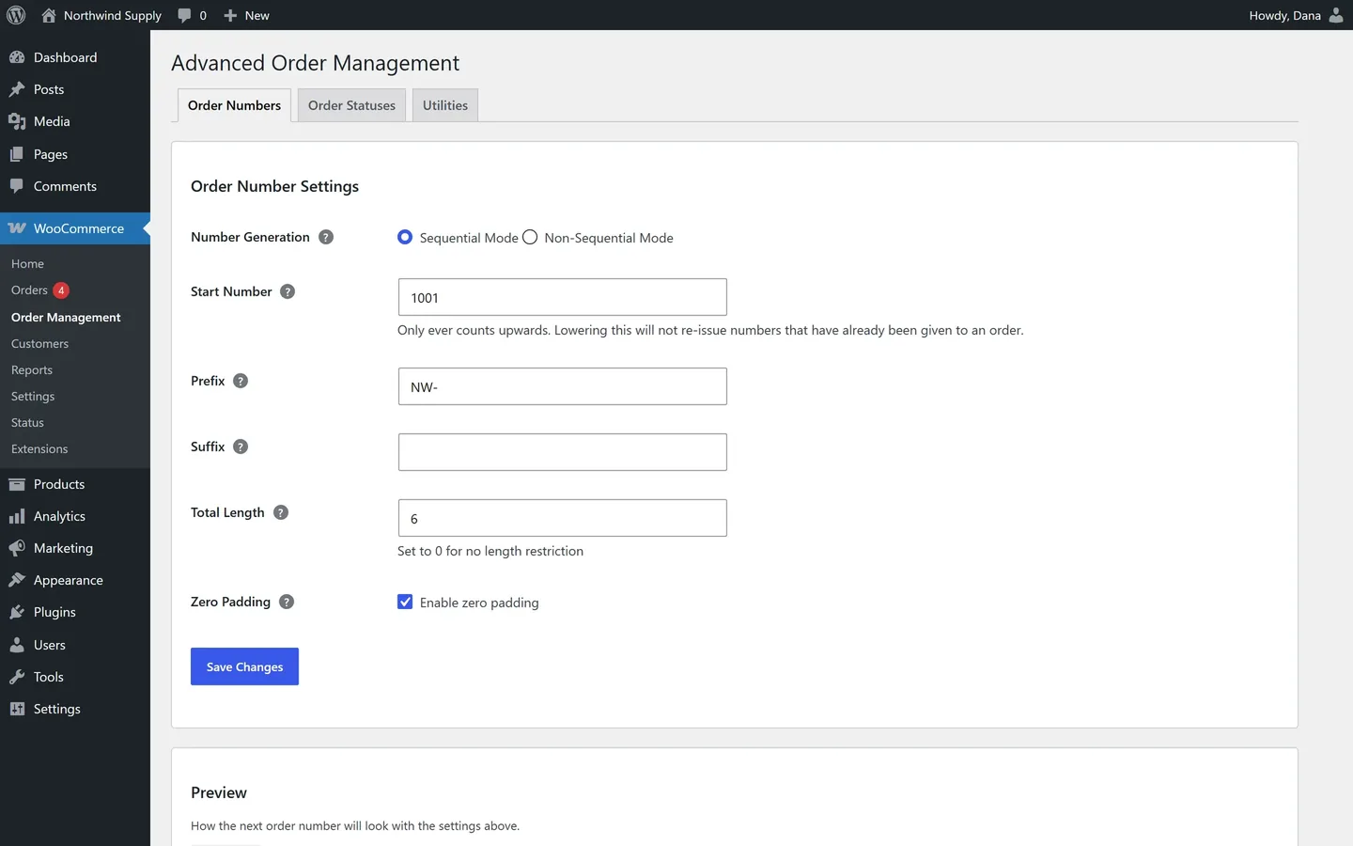Open the Plugins menu
This screenshot has height=846, width=1353.
75,612
